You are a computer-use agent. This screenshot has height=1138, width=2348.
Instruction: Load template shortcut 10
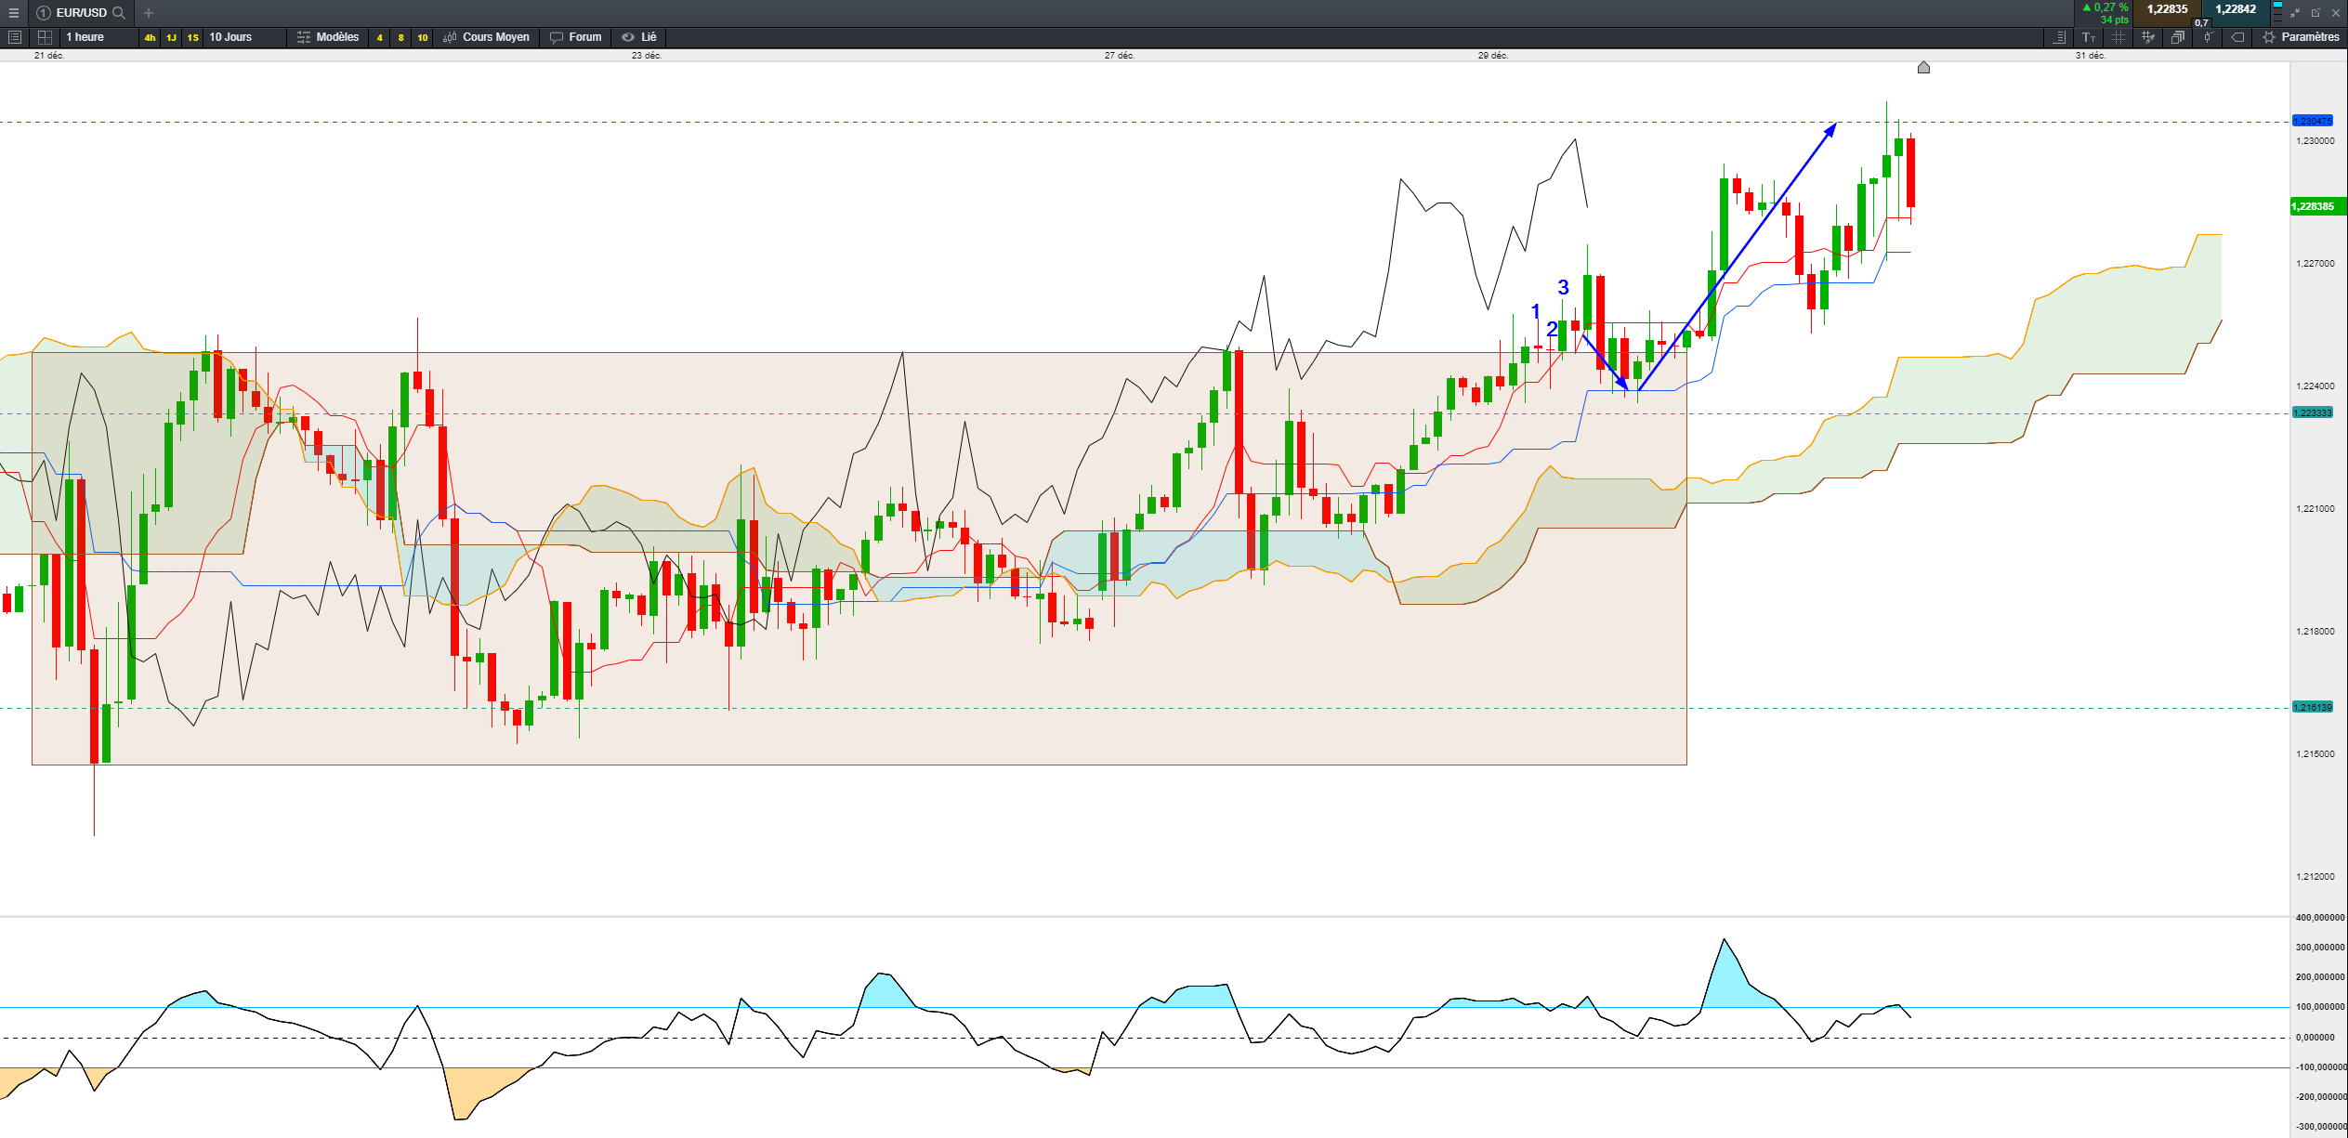(422, 37)
